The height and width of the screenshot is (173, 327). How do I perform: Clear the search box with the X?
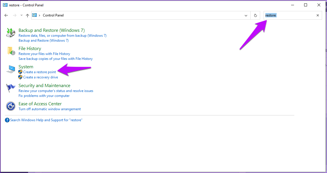[318, 15]
